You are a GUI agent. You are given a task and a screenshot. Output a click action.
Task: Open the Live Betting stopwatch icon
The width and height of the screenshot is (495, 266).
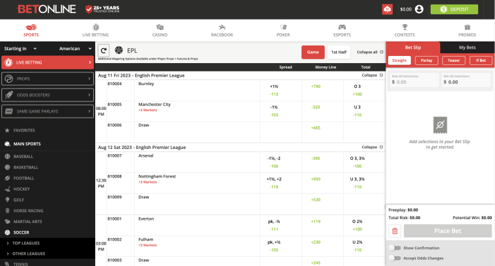pos(96,27)
